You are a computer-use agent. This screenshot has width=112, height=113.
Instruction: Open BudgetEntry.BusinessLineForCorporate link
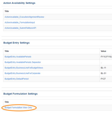[x=22, y=73]
